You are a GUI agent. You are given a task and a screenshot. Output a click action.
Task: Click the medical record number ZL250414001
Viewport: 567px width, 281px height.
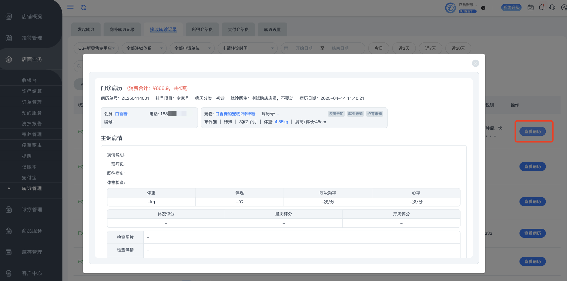(135, 98)
